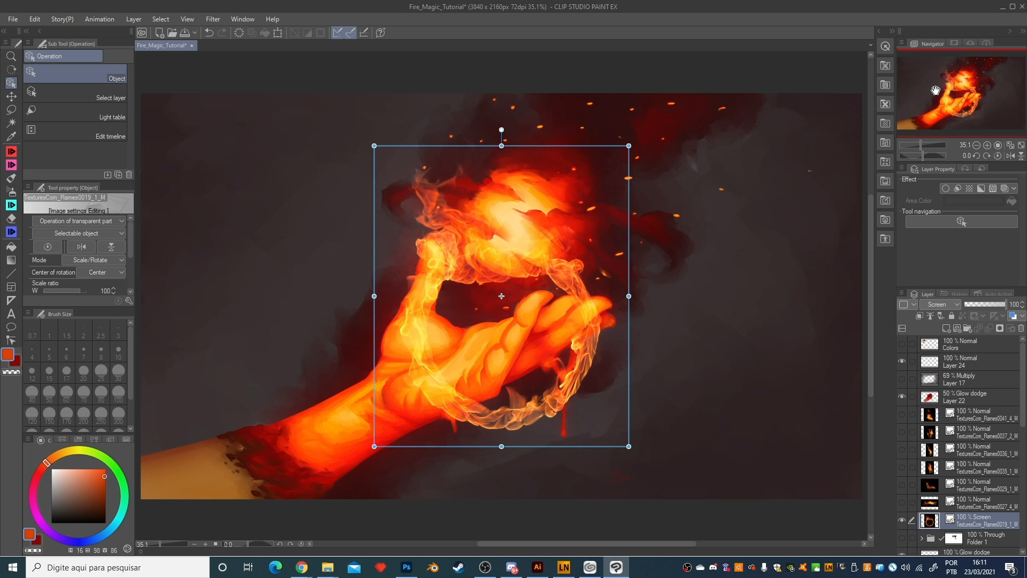This screenshot has height=578, width=1027.
Task: Select the Light table sub tool
Action: [75, 112]
